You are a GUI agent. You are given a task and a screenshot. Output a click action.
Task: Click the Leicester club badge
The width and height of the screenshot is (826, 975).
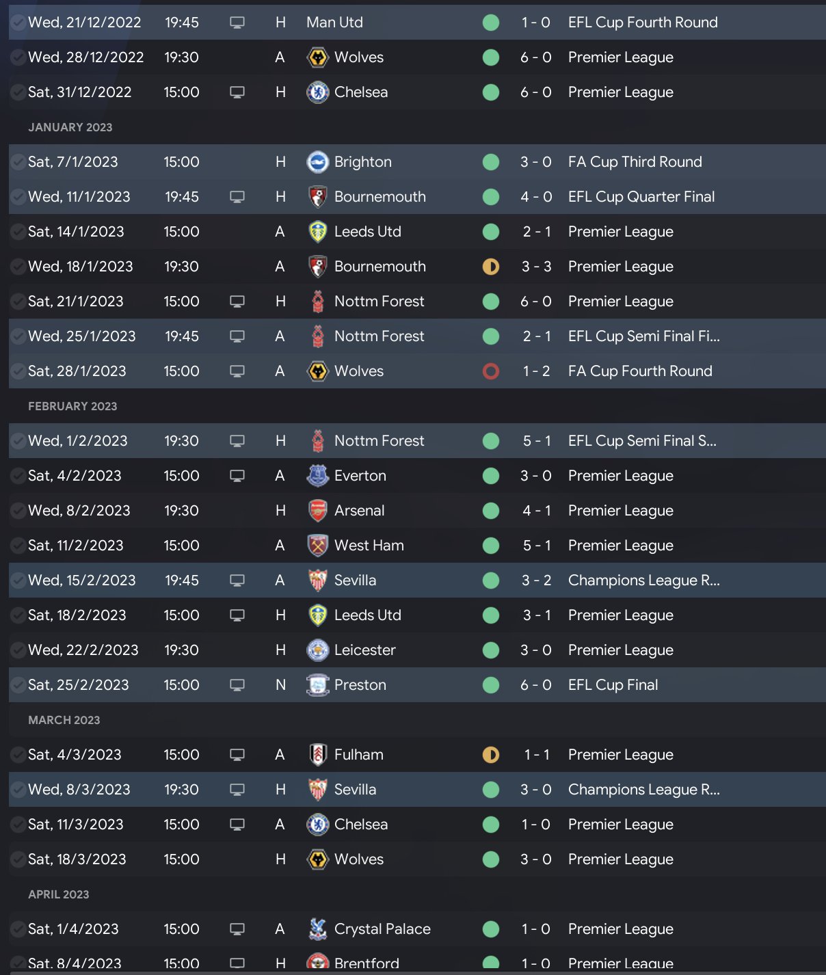[x=317, y=650]
